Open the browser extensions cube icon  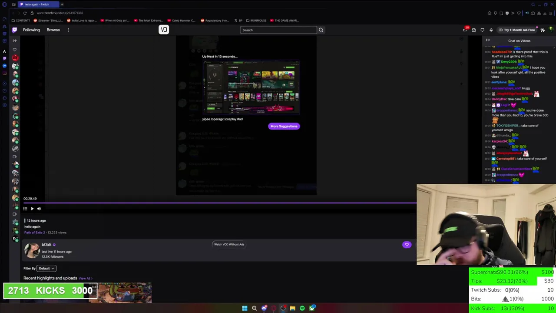point(533,13)
